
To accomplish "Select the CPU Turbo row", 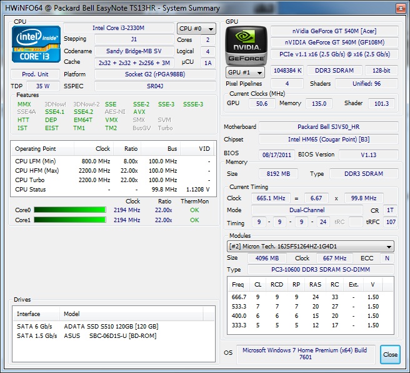I will click(113, 180).
